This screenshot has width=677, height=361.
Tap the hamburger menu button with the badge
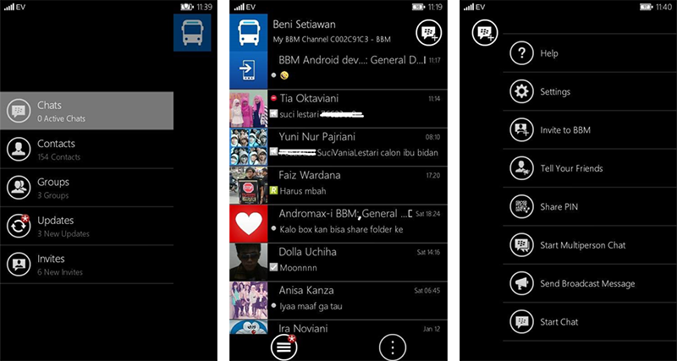click(x=283, y=347)
